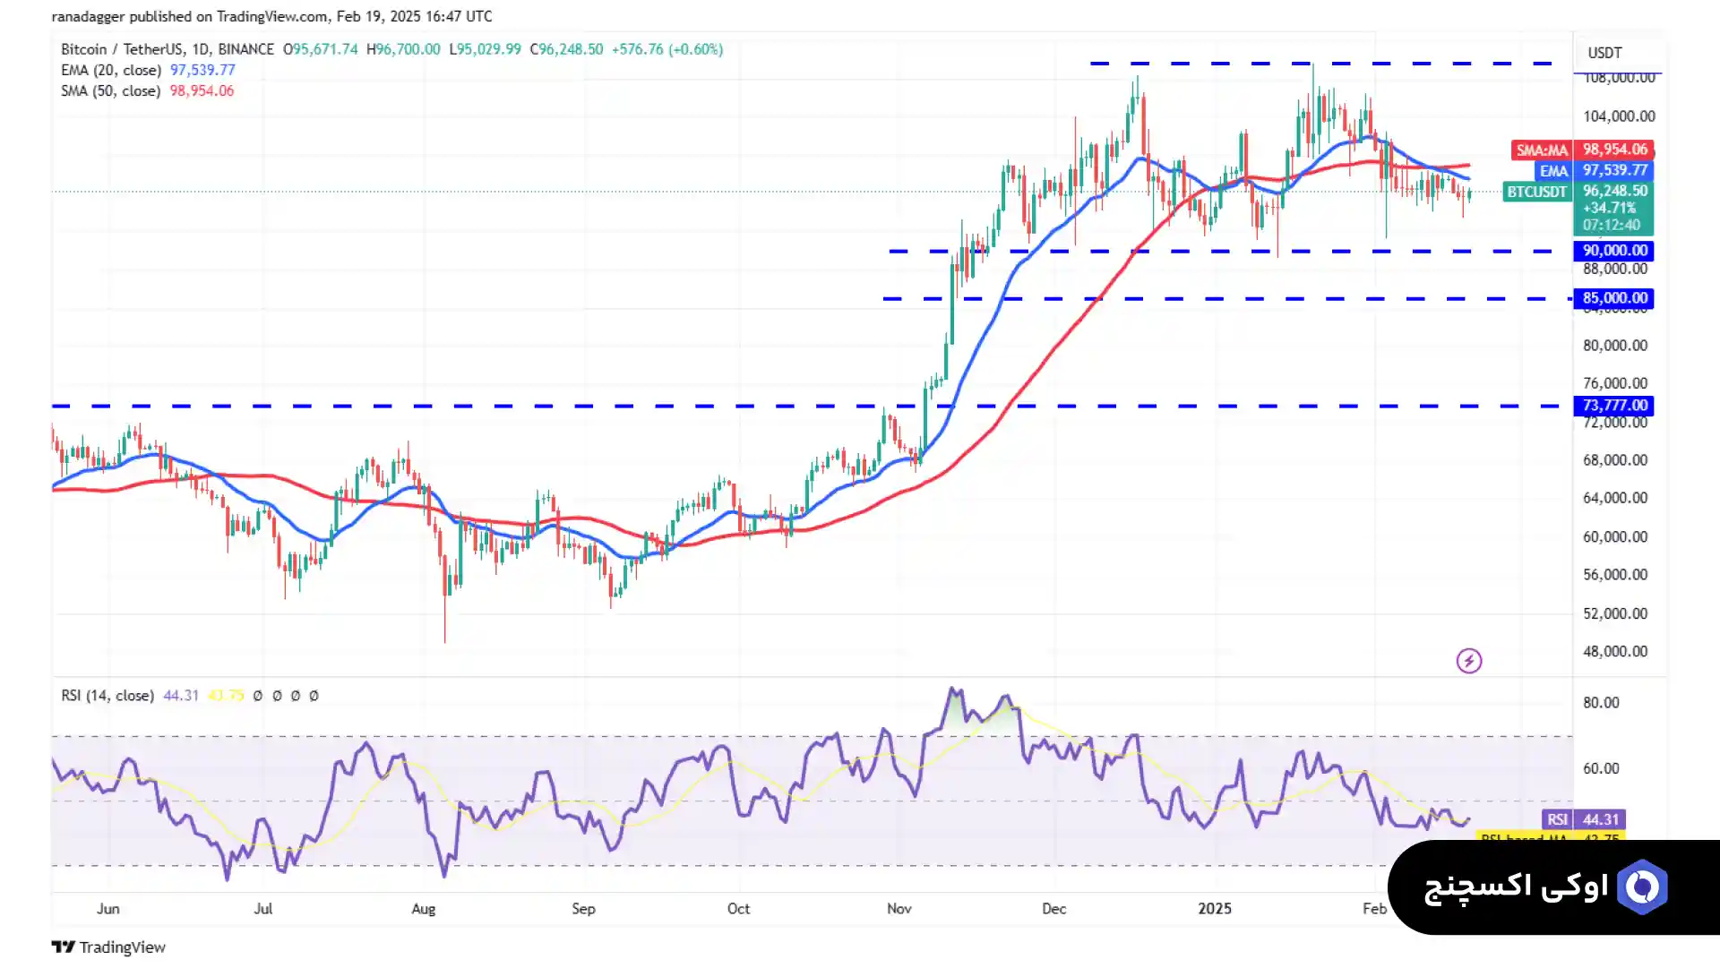Click the RSI 80.00 axis label
1720x968 pixels.
tap(1601, 702)
